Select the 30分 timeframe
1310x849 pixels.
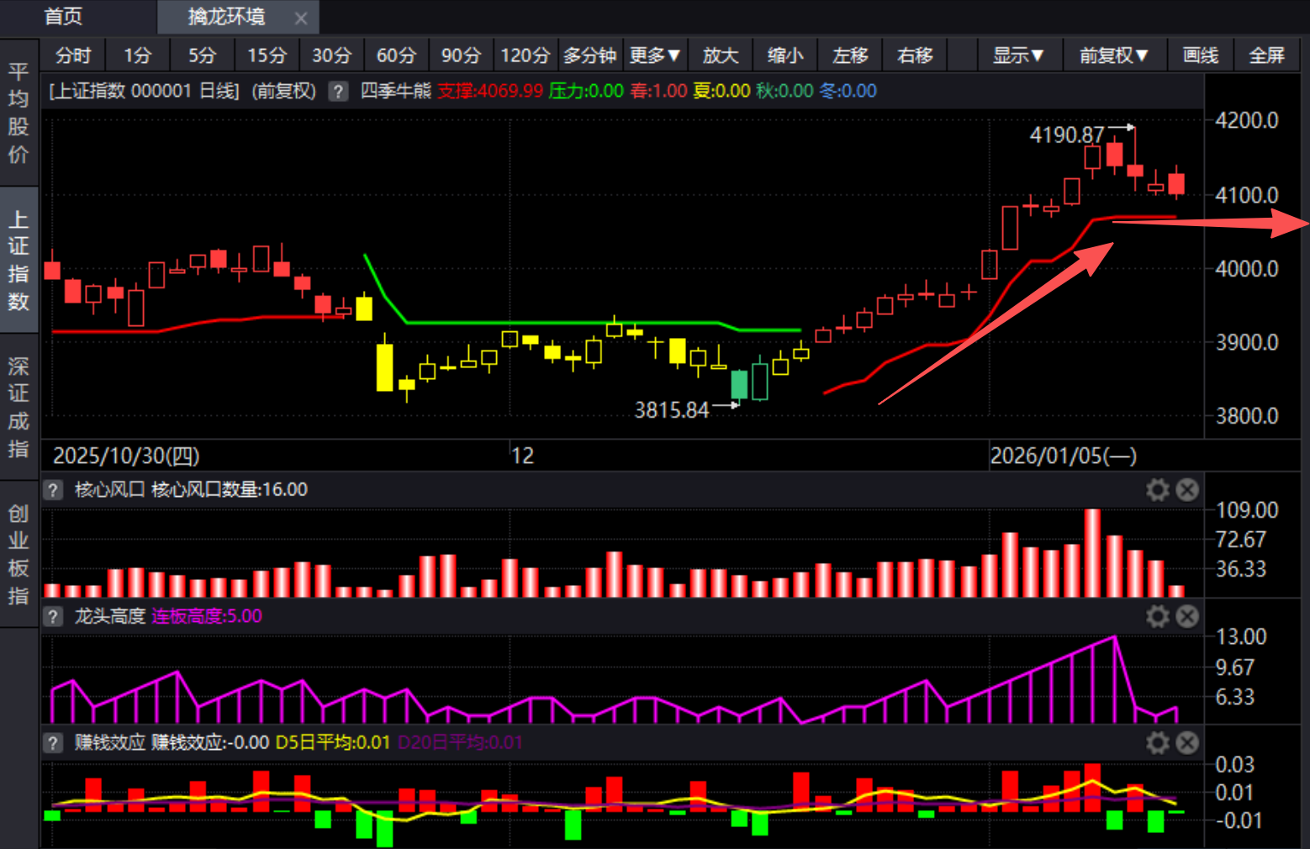click(x=332, y=55)
